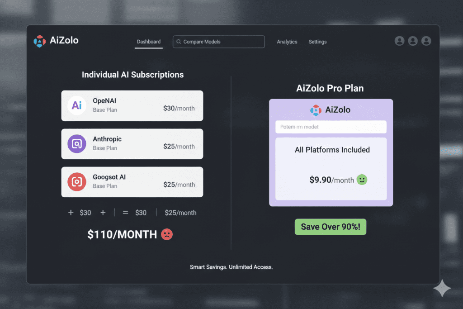Click the Potem rm modet input field

tap(331, 127)
